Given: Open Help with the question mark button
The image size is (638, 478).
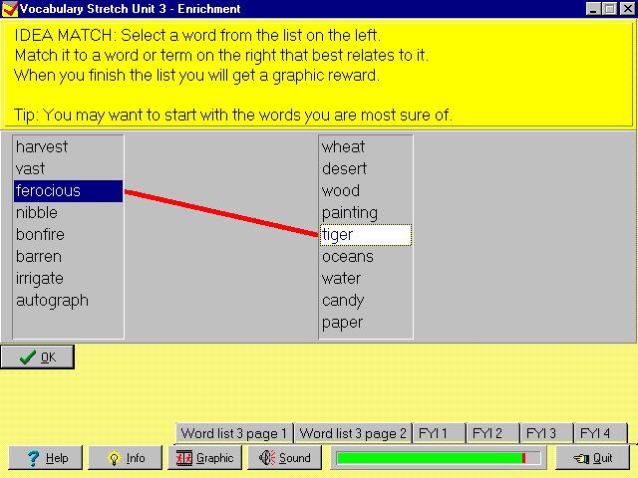Looking at the screenshot, I should point(45,458).
